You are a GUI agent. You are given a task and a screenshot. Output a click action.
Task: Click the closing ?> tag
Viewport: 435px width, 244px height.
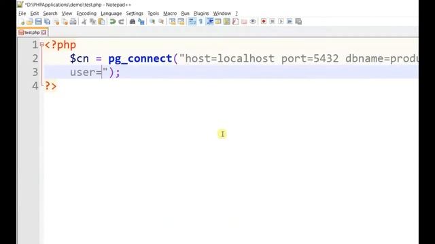[50, 86]
